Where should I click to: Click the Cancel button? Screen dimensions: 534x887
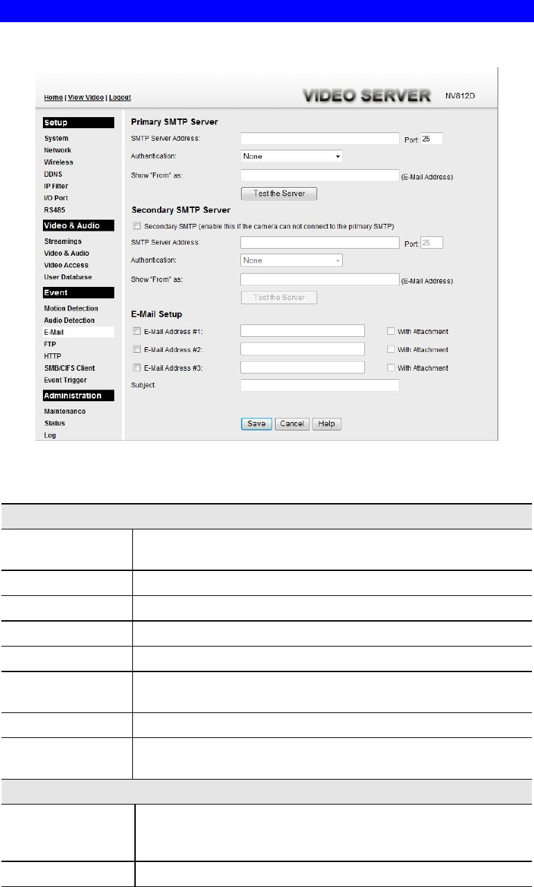coord(292,424)
